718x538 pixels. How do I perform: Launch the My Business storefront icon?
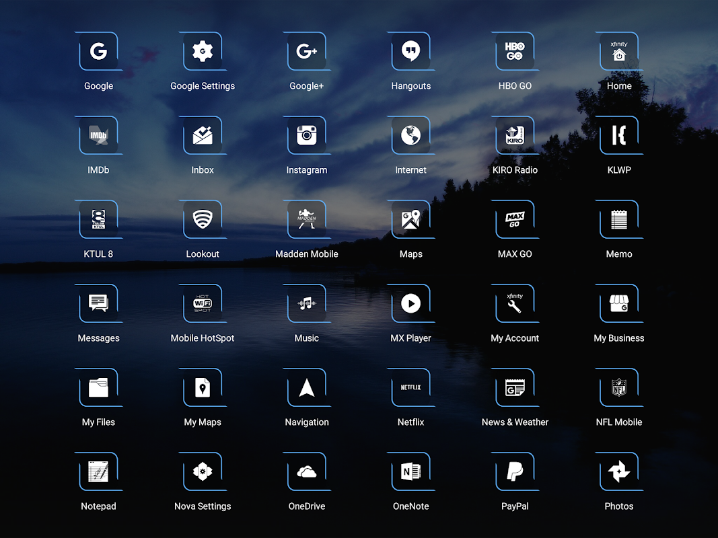point(619,303)
